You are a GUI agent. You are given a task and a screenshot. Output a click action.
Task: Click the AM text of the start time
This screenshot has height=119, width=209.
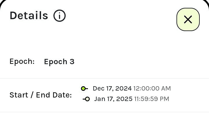(166, 89)
